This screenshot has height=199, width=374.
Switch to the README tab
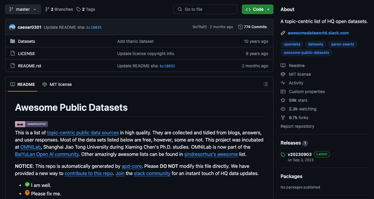point(22,85)
